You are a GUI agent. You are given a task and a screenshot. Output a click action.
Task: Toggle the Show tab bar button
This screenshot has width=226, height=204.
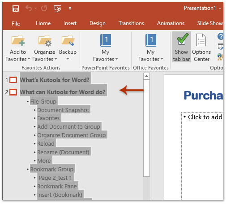182,47
